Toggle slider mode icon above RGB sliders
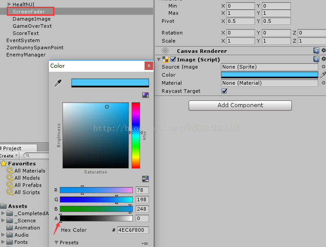This screenshot has height=247, width=326. coord(145,179)
